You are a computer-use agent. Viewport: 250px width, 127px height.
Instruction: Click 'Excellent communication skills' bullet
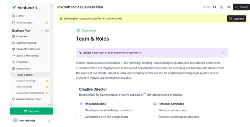[x=178, y=117]
